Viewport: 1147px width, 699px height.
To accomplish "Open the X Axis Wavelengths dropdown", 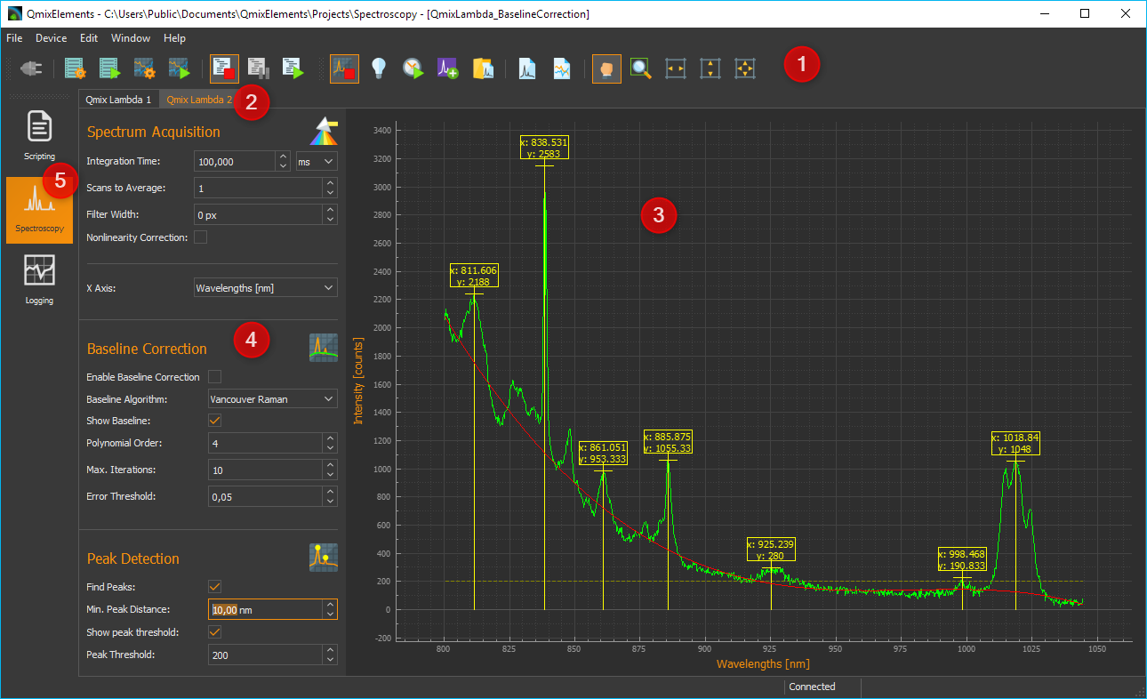I will 266,287.
